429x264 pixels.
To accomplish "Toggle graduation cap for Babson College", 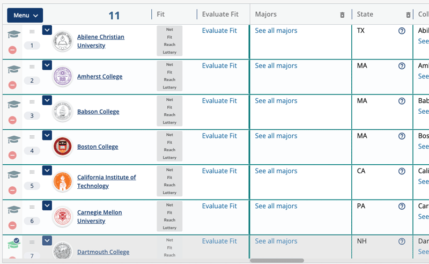I will click(x=14, y=104).
